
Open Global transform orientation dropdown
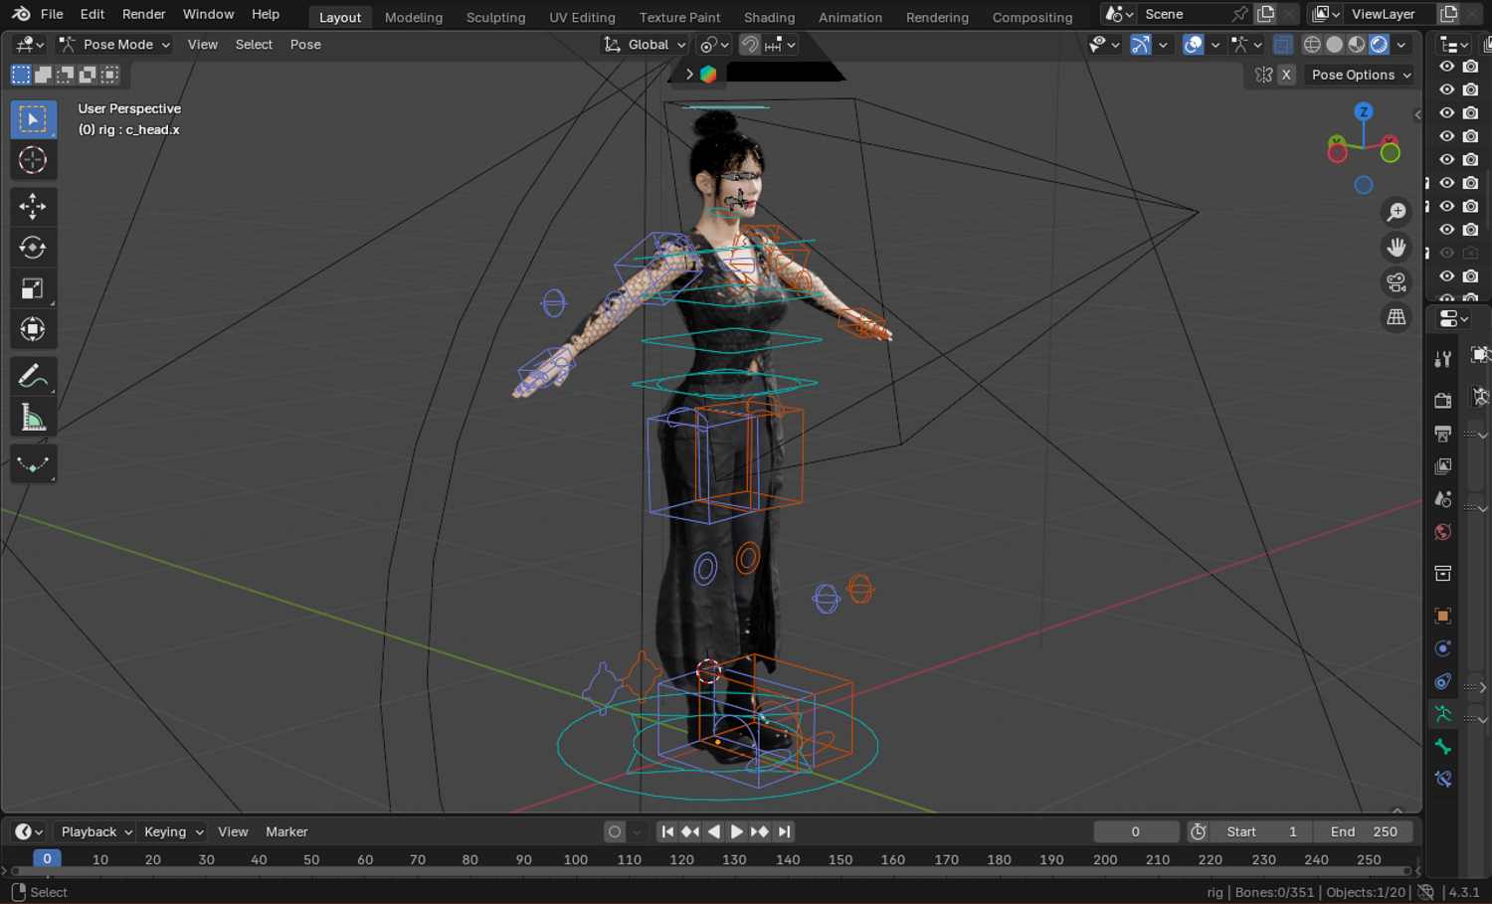645,45
